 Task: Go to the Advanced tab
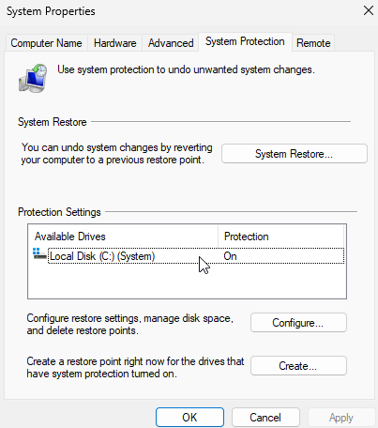(x=171, y=43)
